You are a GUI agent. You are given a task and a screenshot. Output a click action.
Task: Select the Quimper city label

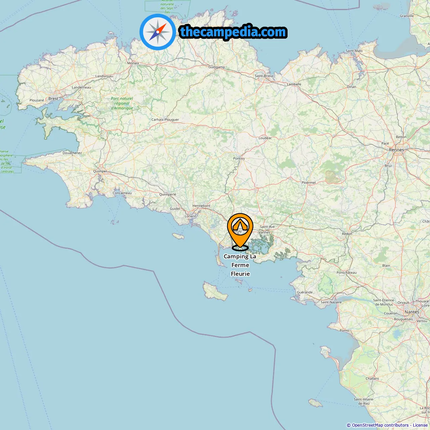point(100,171)
